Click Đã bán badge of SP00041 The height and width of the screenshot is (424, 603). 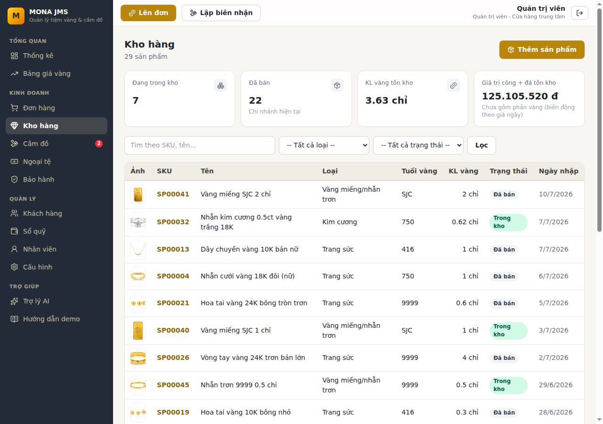click(504, 195)
